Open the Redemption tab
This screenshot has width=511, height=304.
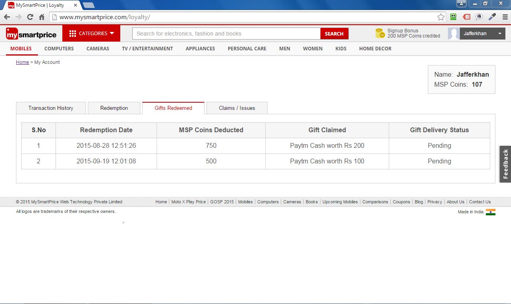click(114, 108)
